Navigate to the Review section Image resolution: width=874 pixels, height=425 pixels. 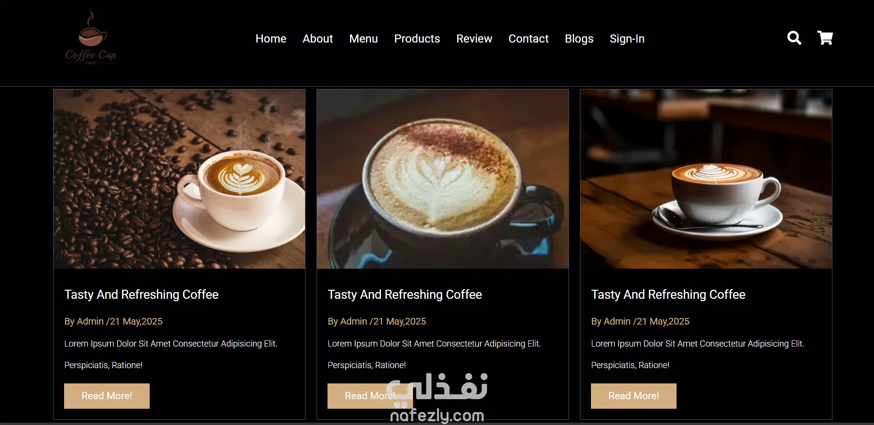(x=474, y=39)
